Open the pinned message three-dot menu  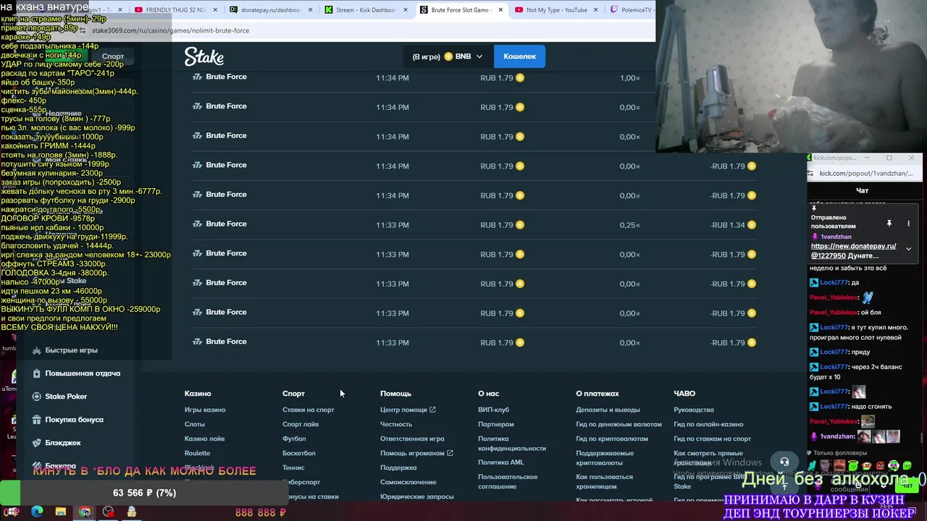coord(908,223)
